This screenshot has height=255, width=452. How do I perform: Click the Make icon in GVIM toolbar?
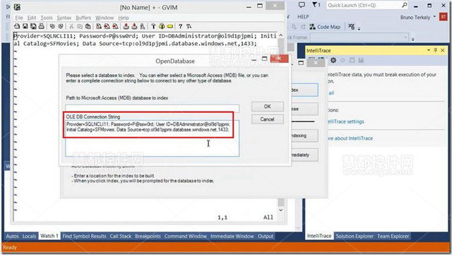[x=153, y=26]
